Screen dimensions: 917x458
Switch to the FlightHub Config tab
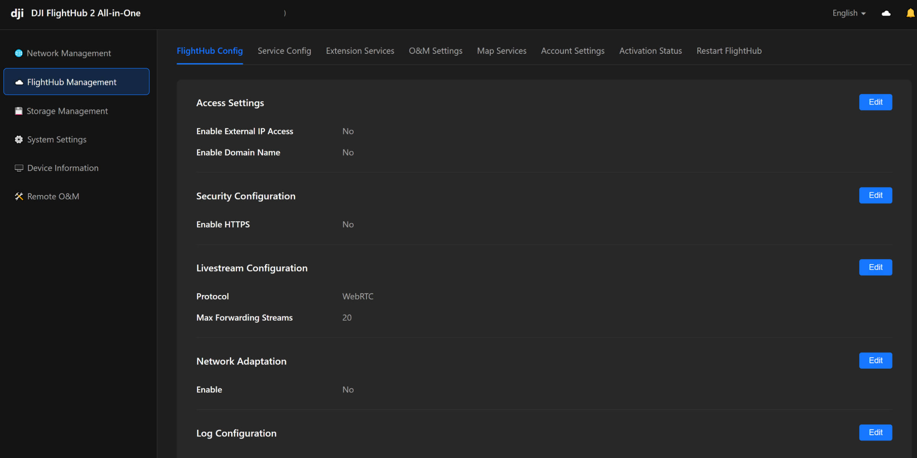click(210, 51)
